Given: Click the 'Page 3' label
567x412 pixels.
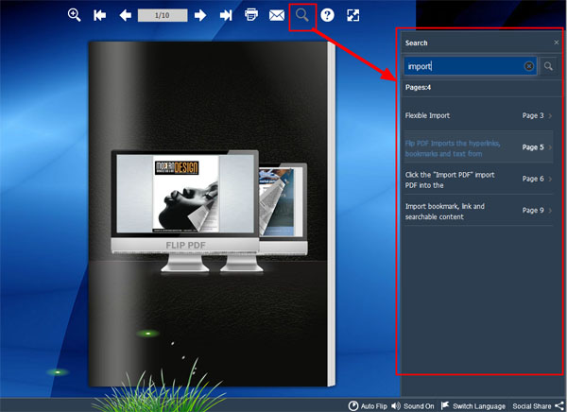Looking at the screenshot, I should (x=533, y=115).
